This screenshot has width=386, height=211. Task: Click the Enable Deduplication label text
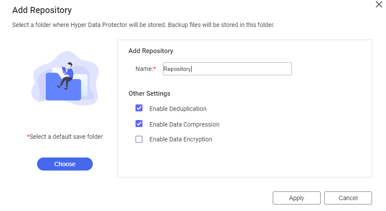point(178,109)
